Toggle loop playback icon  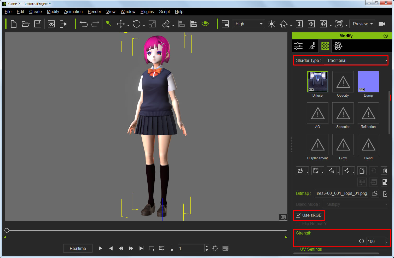tap(152, 248)
